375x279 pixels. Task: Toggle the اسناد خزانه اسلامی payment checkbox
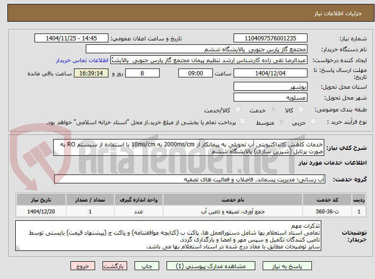(x=242, y=121)
